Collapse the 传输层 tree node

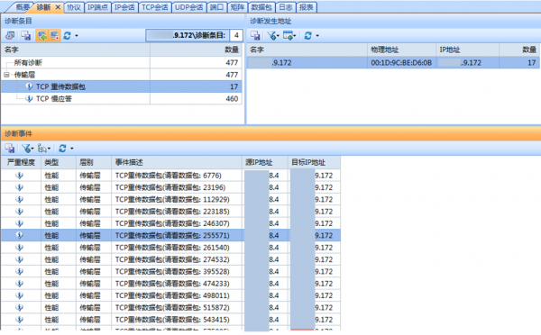tap(6, 75)
